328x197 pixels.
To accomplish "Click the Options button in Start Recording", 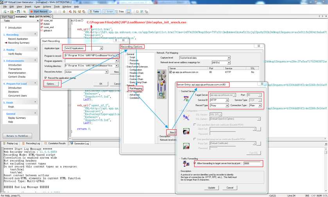I will (x=51, y=84).
